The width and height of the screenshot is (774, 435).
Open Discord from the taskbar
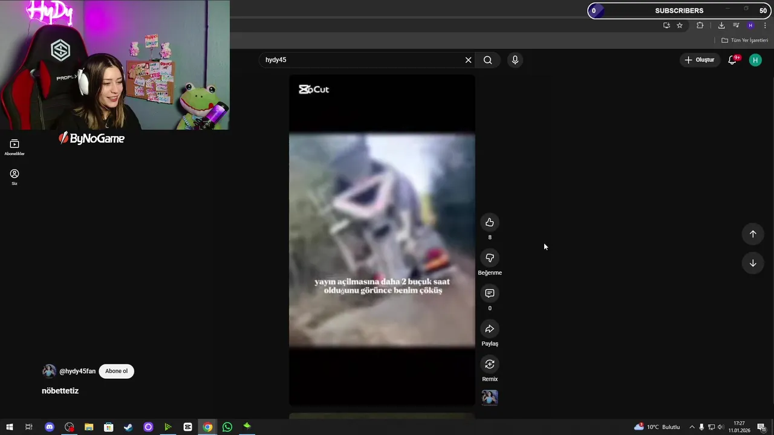coord(50,427)
